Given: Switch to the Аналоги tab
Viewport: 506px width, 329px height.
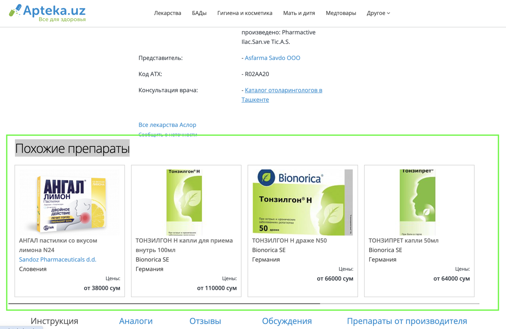Looking at the screenshot, I should tap(136, 321).
